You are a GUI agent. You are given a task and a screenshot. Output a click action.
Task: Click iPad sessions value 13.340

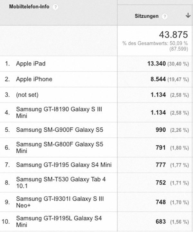click(x=156, y=64)
